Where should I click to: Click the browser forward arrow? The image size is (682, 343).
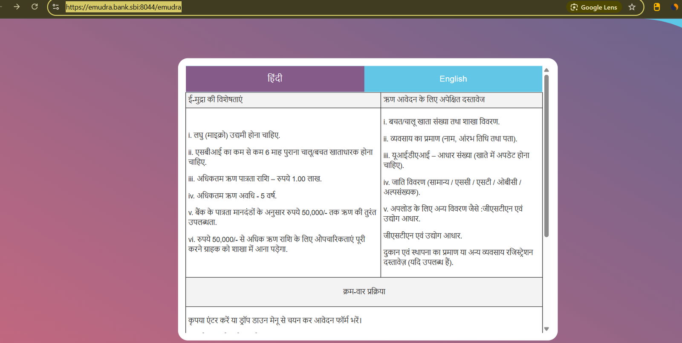(17, 7)
